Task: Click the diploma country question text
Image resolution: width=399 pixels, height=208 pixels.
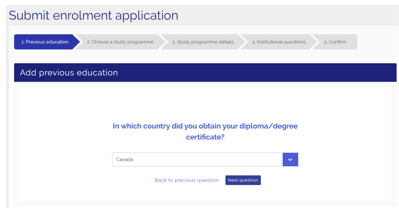Action: tap(205, 126)
